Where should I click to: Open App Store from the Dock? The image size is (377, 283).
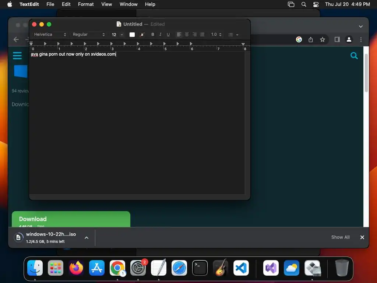pyautogui.click(x=97, y=268)
